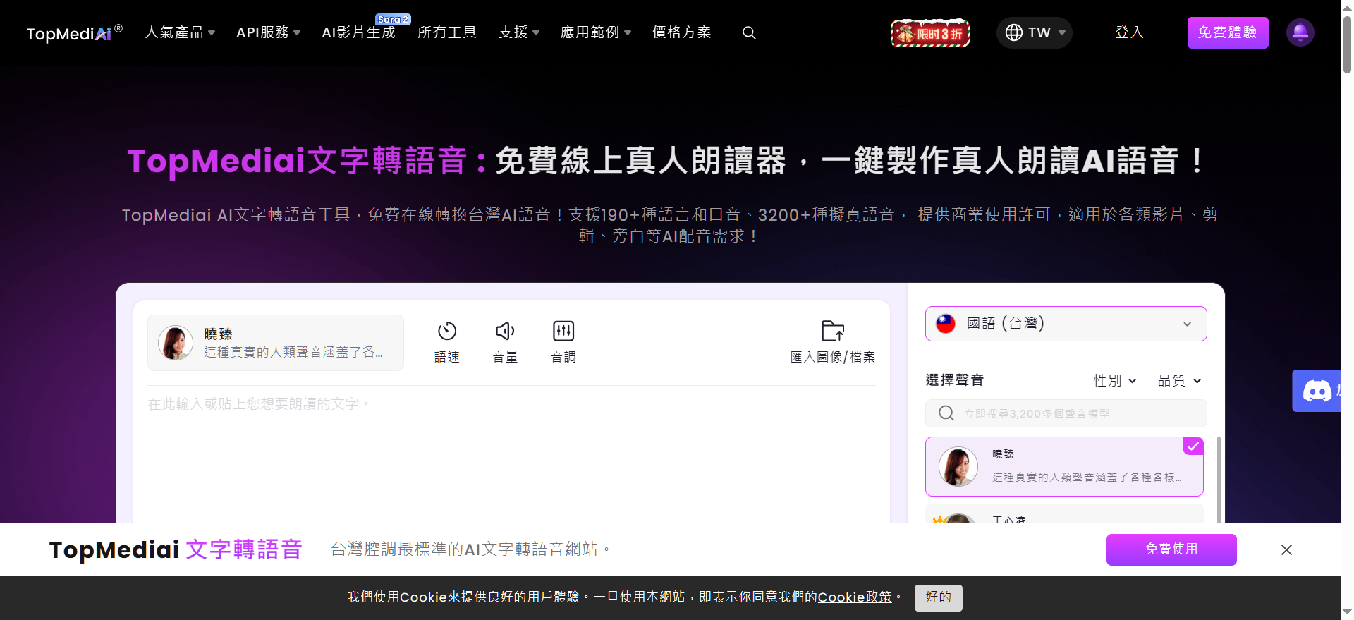This screenshot has width=1354, height=620.
Task: Open the 音量 volume control icon
Action: (505, 332)
